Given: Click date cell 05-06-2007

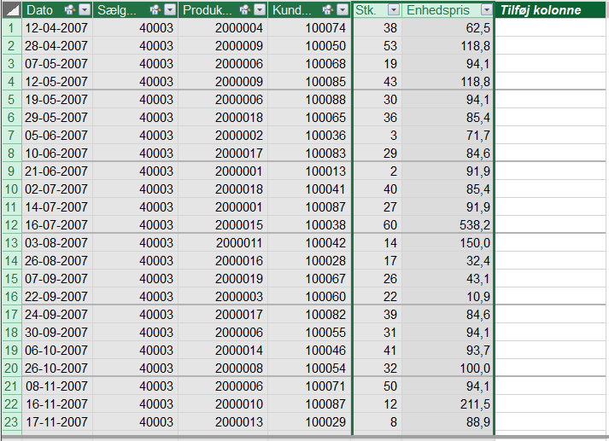Looking at the screenshot, I should pyautogui.click(x=57, y=136).
